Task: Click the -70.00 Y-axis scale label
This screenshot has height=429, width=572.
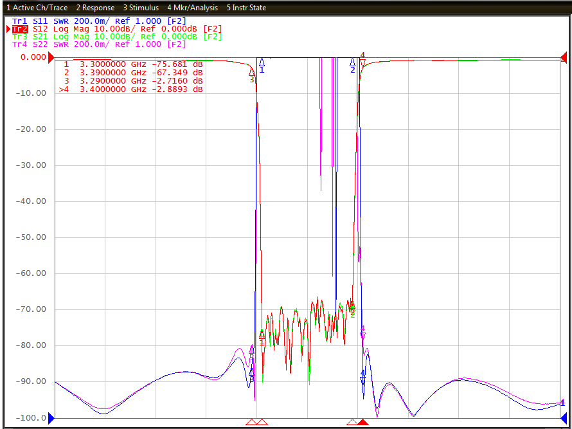Action: click(31, 309)
